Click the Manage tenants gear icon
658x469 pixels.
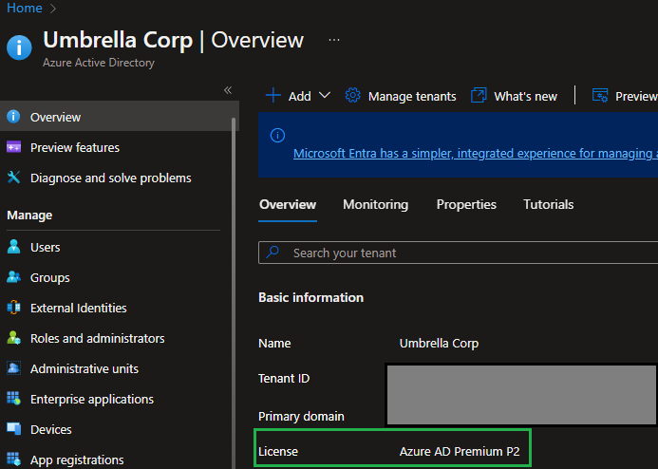pyautogui.click(x=352, y=95)
